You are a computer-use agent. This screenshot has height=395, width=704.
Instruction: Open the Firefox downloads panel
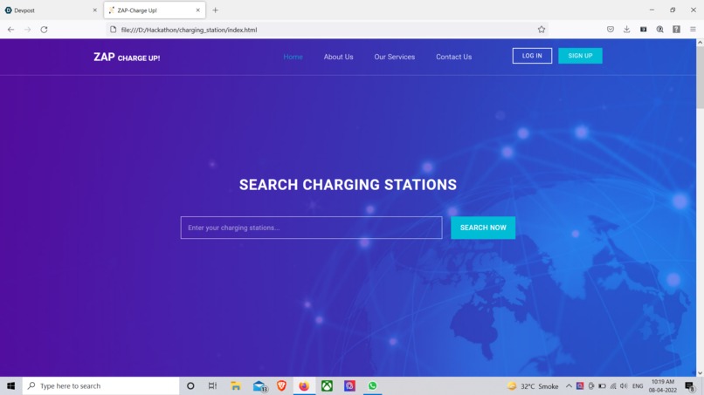627,29
